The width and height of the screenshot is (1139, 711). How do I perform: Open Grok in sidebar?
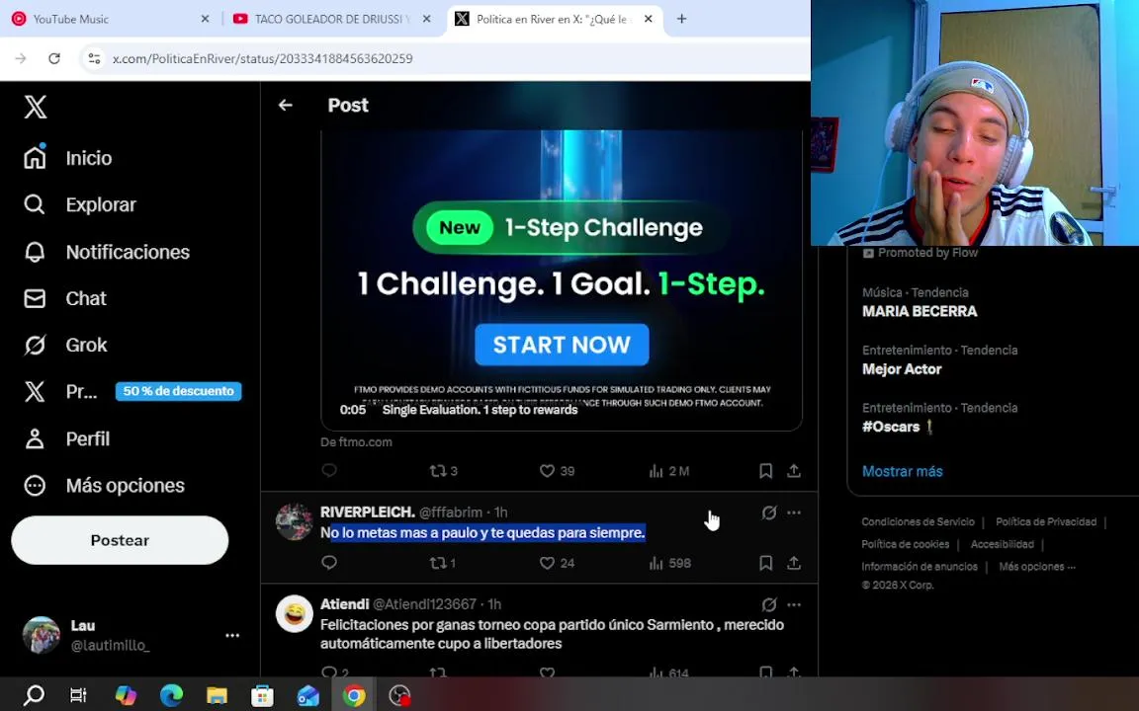(x=64, y=346)
